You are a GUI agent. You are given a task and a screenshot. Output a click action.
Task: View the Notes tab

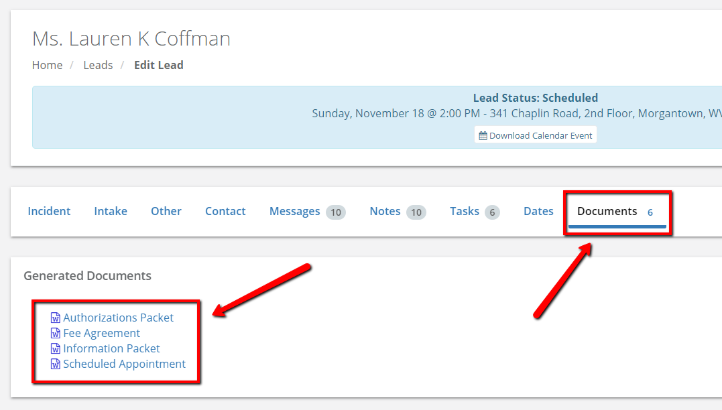pos(385,211)
